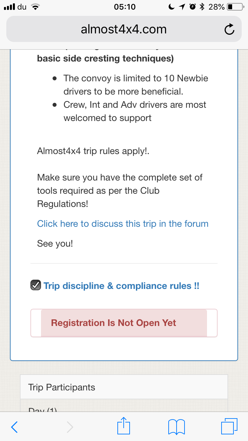Tap the location services arrow icon
248x441 pixels.
tap(182, 7)
